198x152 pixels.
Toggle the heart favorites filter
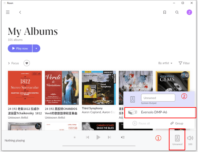[x=27, y=63]
